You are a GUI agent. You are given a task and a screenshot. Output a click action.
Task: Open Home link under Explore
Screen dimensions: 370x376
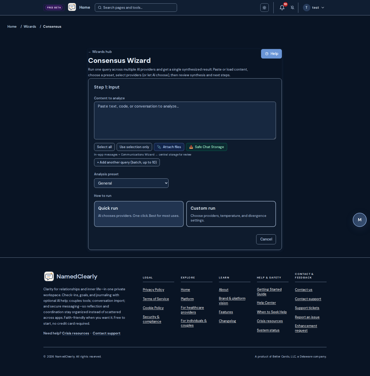(186, 290)
